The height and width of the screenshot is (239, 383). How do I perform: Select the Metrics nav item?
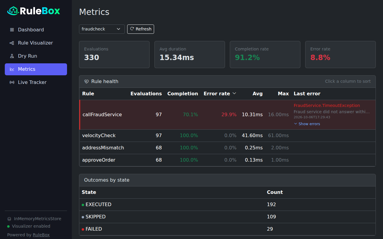36,69
